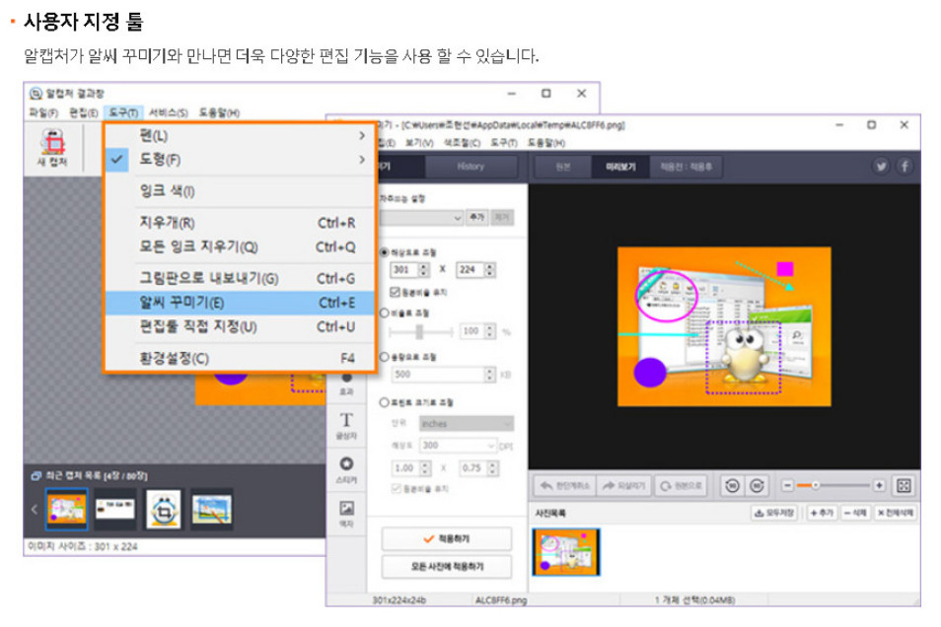Open the inches unit dropdown
941x627 pixels.
coord(467,424)
